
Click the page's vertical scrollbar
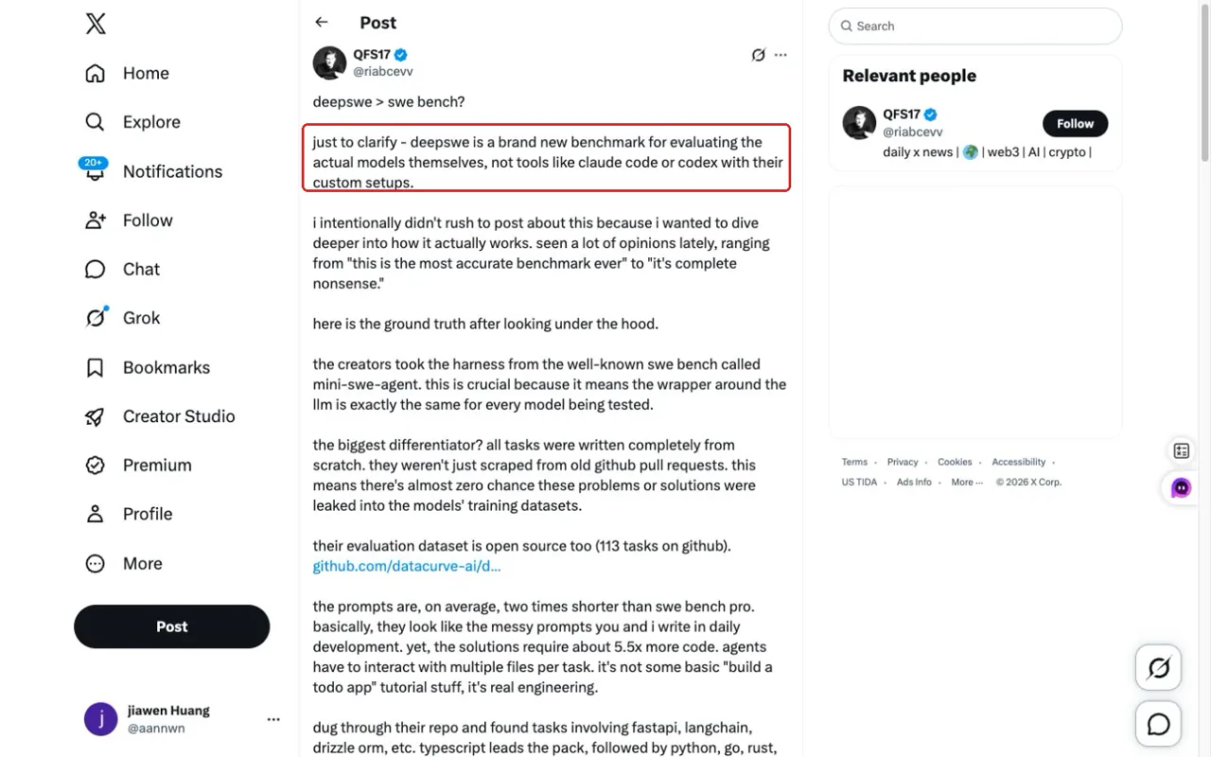[1204, 83]
